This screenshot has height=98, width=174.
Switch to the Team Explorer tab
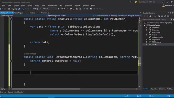(154, 89)
